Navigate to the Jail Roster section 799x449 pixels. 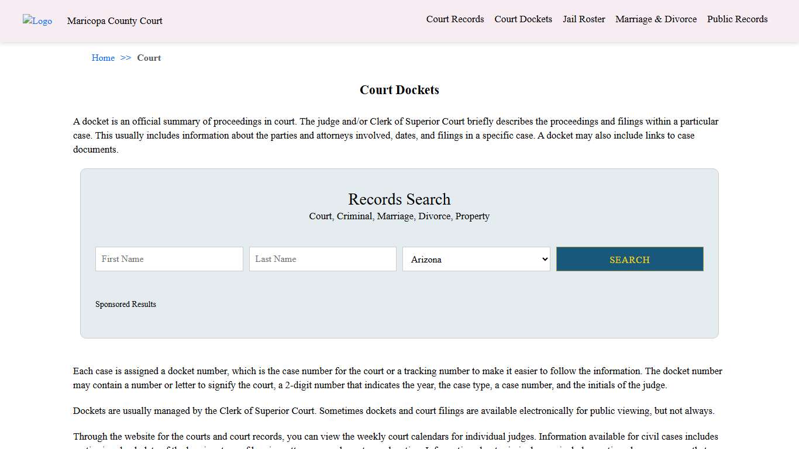tap(584, 19)
